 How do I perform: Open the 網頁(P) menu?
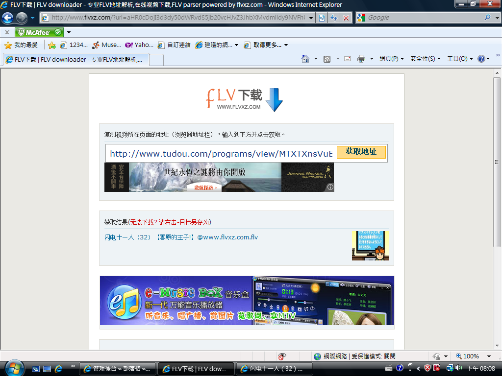(x=392, y=59)
